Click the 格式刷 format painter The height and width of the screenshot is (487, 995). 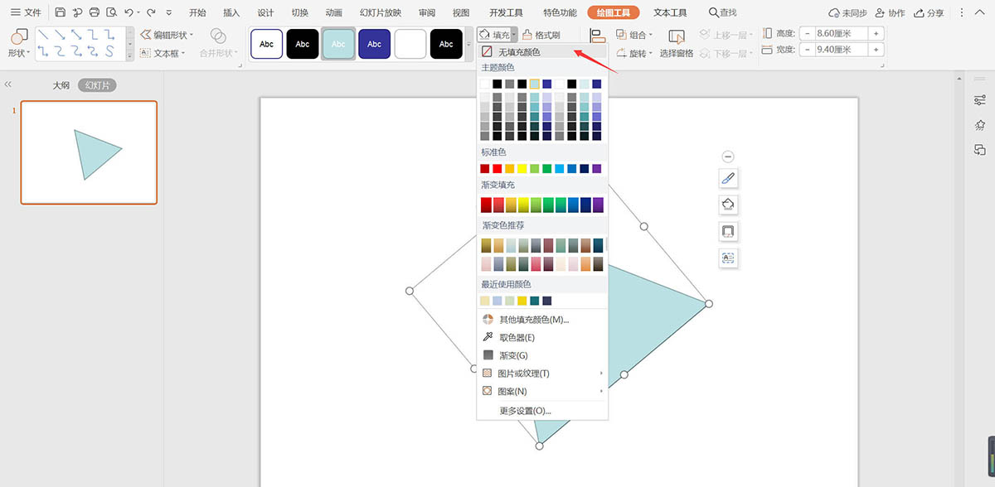[541, 35]
